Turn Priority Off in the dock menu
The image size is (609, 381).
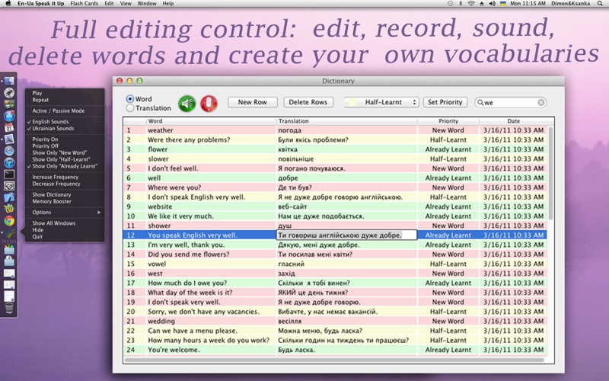point(45,146)
